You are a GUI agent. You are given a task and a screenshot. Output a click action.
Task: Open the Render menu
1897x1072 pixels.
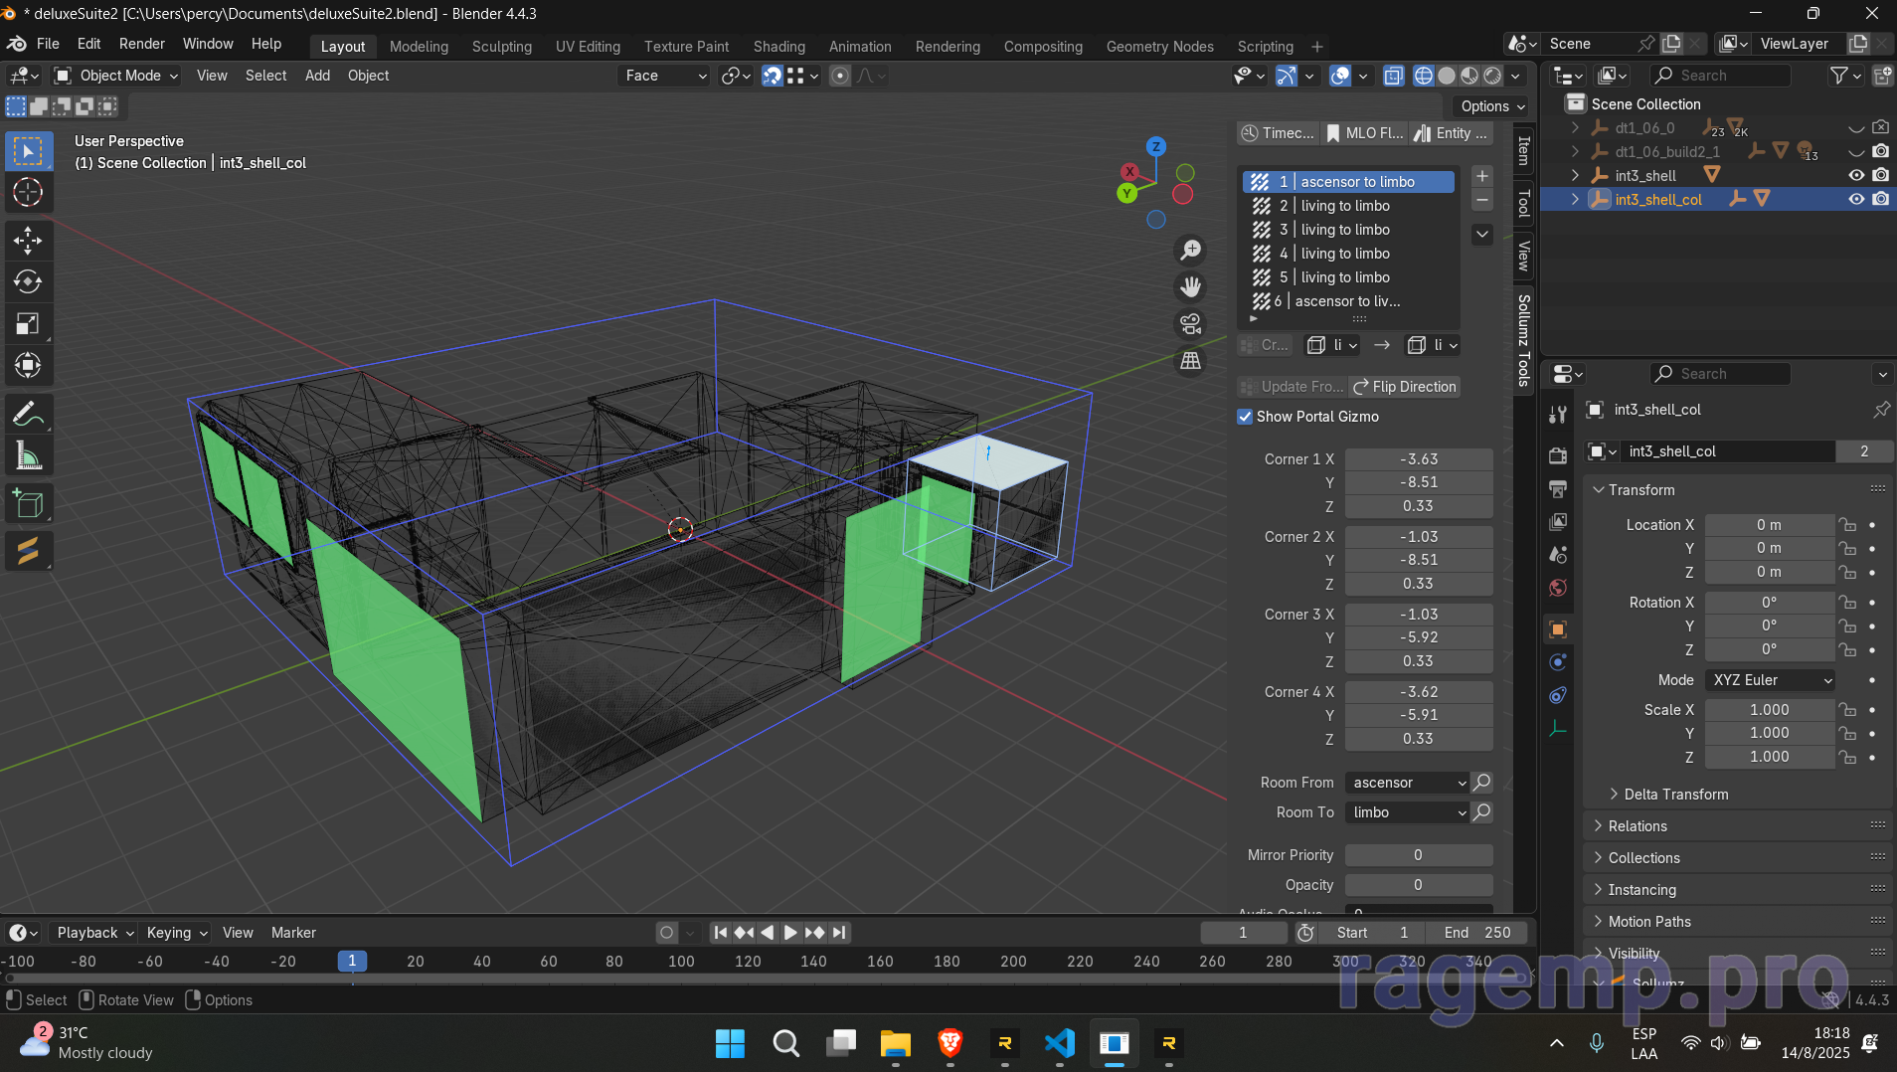tap(142, 44)
